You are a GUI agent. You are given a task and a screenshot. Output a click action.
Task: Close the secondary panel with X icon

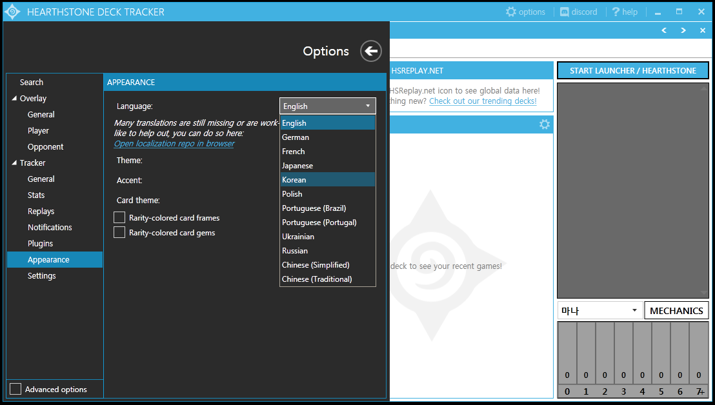pyautogui.click(x=702, y=30)
